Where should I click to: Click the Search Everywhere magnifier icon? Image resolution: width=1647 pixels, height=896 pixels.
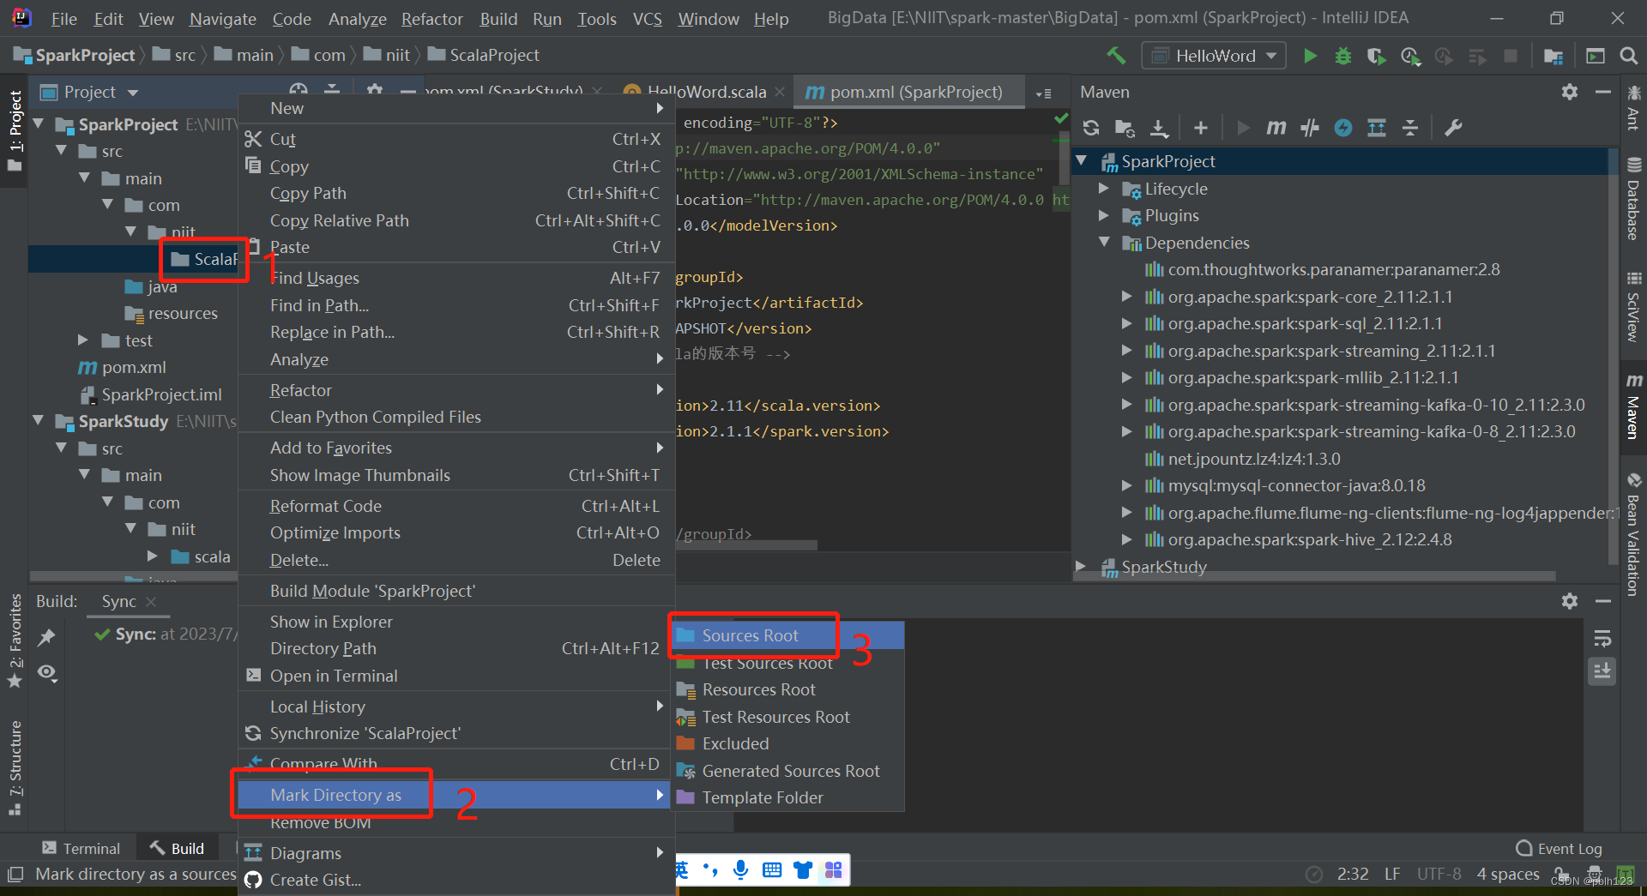click(1628, 56)
